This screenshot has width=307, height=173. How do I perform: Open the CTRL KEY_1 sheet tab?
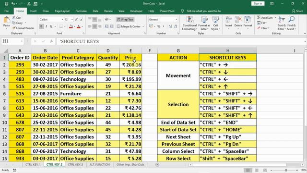[x=33, y=164]
